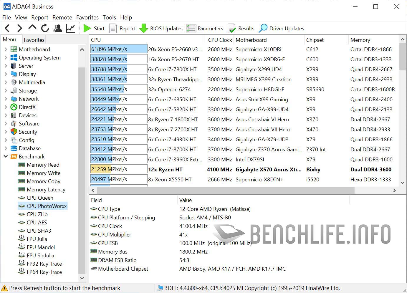
Task: Switch to the Favorites tab
Action: [x=34, y=40]
